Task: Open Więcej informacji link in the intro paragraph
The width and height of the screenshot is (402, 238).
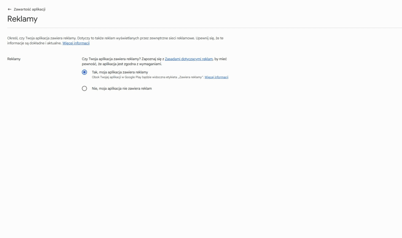Action: (76, 43)
